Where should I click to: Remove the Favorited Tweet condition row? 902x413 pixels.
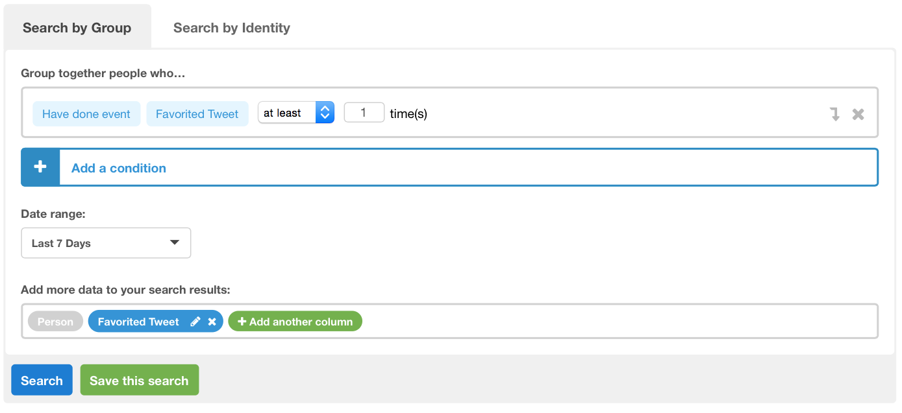pyautogui.click(x=858, y=114)
